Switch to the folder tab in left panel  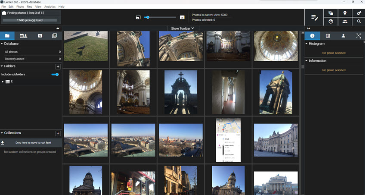tap(7, 36)
